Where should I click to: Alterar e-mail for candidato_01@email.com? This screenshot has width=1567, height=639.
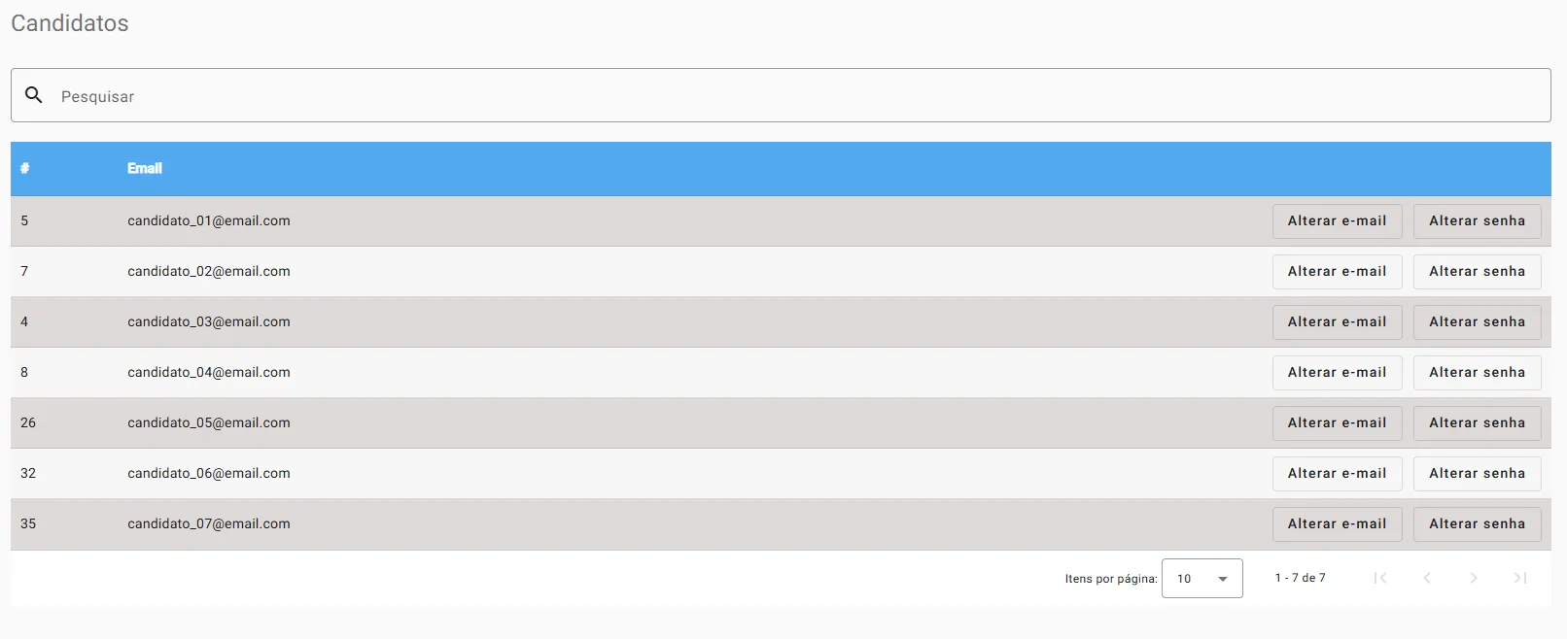[1337, 221]
